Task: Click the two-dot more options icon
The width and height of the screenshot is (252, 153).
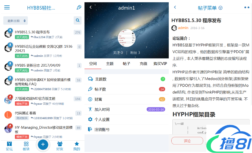Action: point(247,8)
